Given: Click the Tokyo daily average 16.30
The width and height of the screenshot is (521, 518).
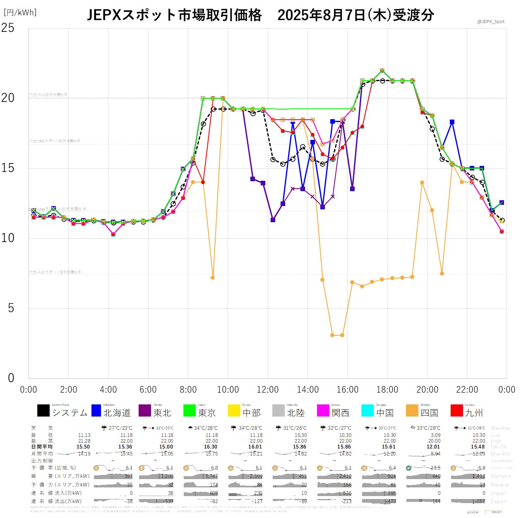Looking at the screenshot, I should click(211, 447).
